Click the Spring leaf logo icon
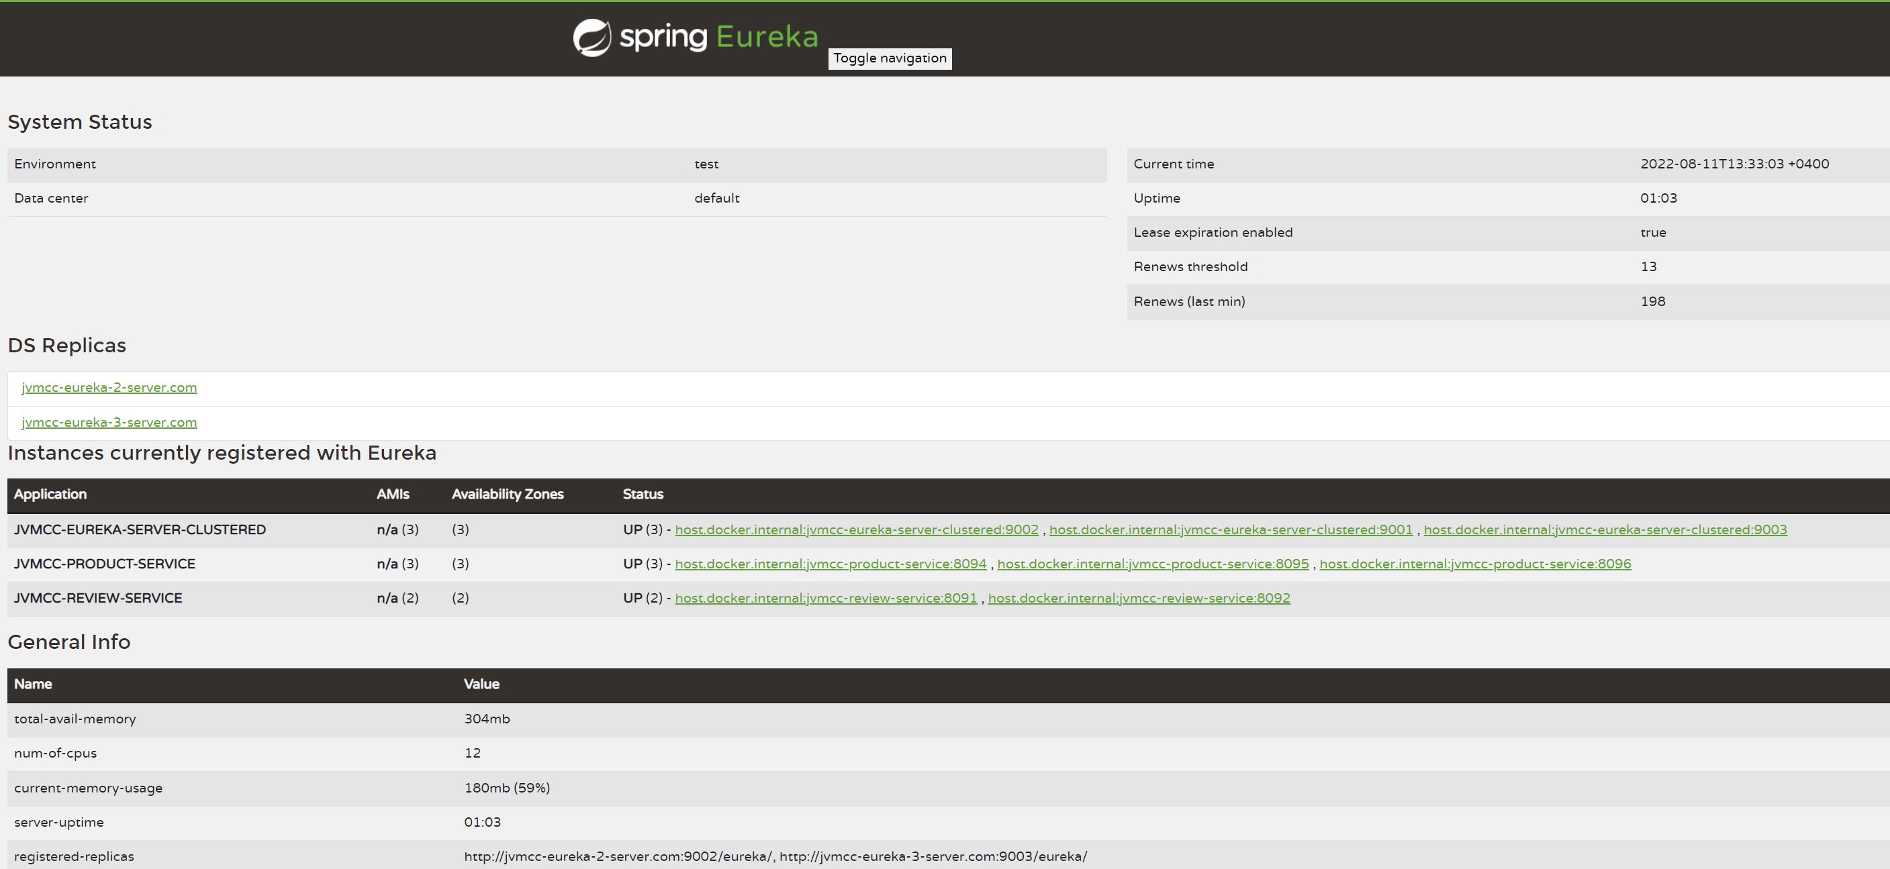Image resolution: width=1890 pixels, height=869 pixels. pyautogui.click(x=592, y=38)
